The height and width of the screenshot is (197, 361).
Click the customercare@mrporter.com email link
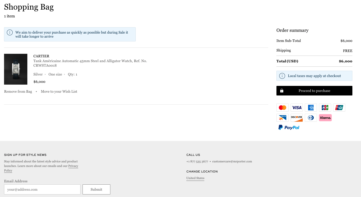(232, 161)
